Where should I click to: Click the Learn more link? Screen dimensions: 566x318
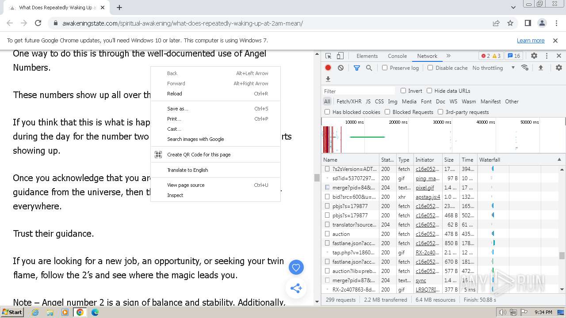coord(531,40)
